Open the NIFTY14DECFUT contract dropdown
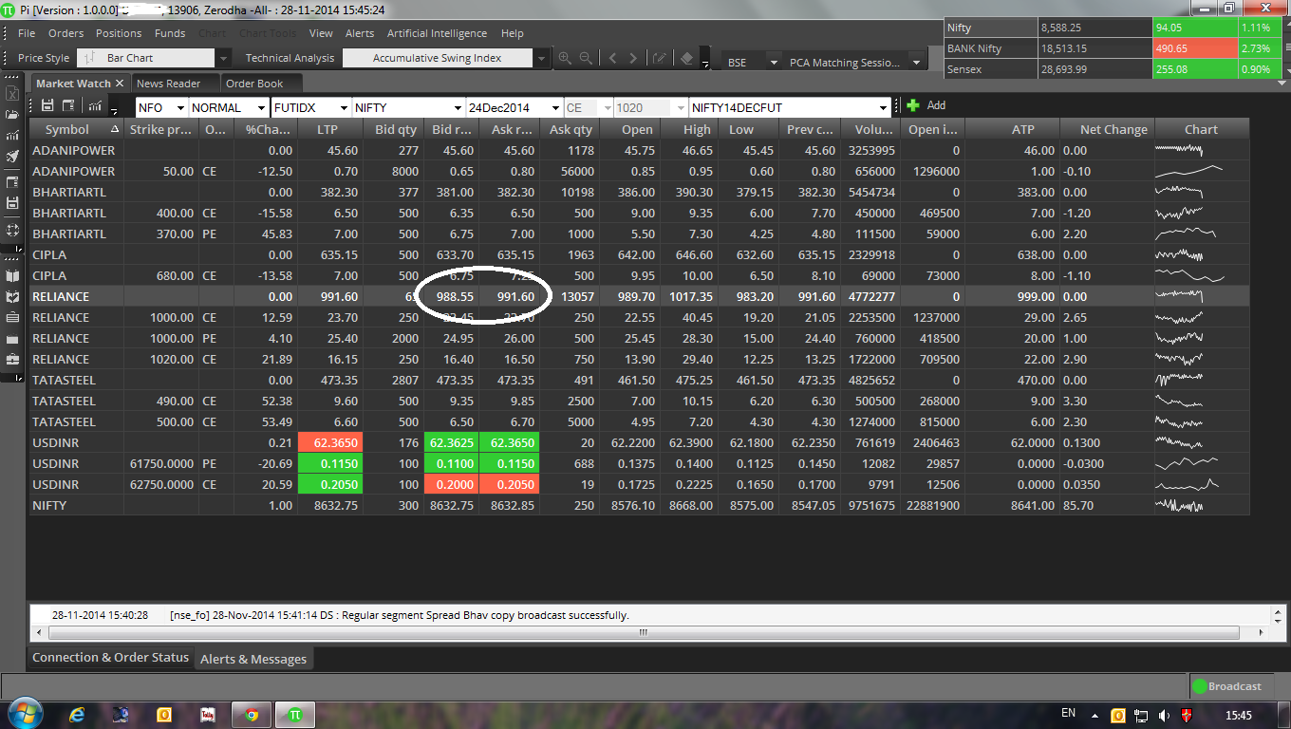1291x729 pixels. [885, 107]
